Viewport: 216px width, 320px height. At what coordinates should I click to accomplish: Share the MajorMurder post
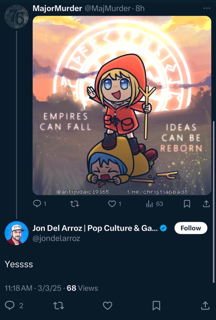point(206,204)
